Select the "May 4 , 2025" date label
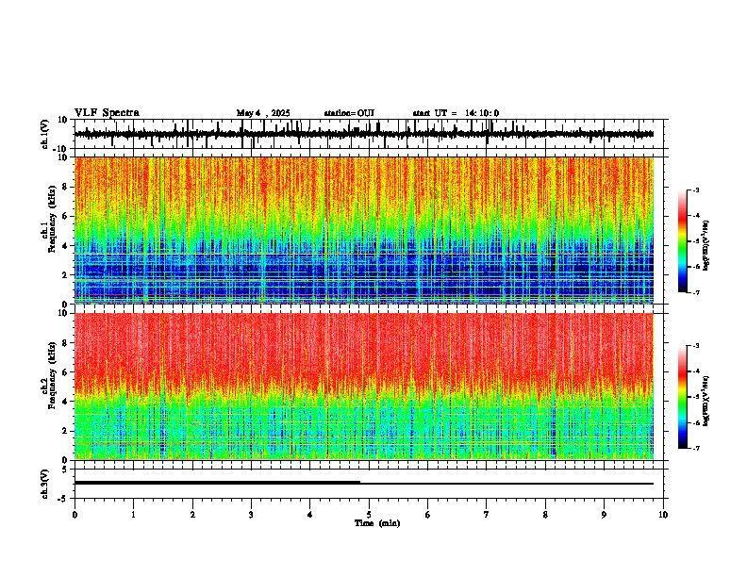 263,113
